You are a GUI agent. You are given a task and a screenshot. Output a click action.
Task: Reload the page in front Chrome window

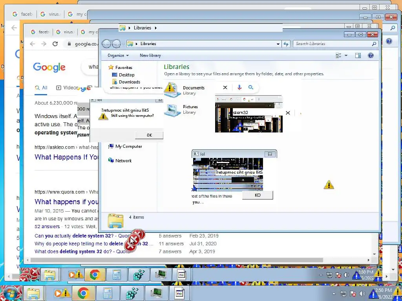[55, 44]
